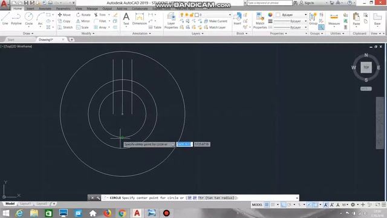
Task: Toggle annotation visibility in status bar
Action: pos(326,205)
